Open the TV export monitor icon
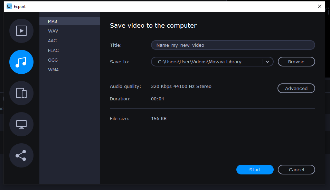The image size is (330, 190). (x=21, y=124)
